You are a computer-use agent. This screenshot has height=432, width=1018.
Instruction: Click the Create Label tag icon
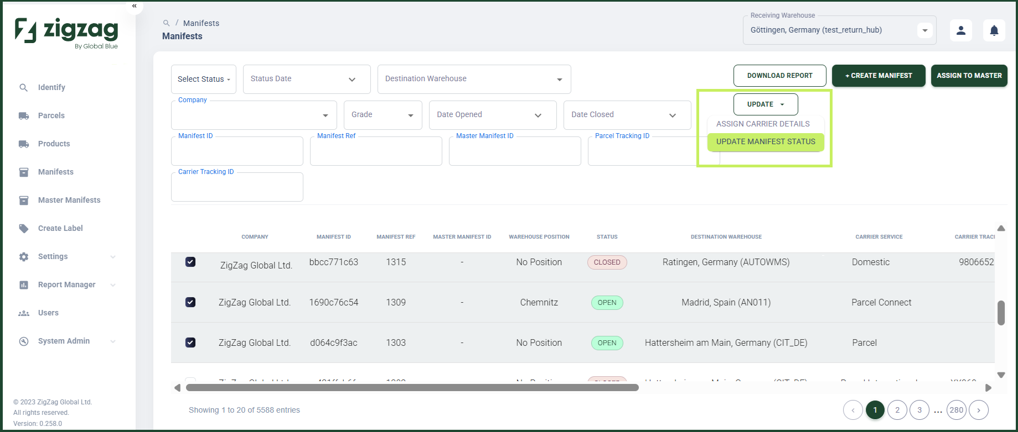tap(24, 228)
